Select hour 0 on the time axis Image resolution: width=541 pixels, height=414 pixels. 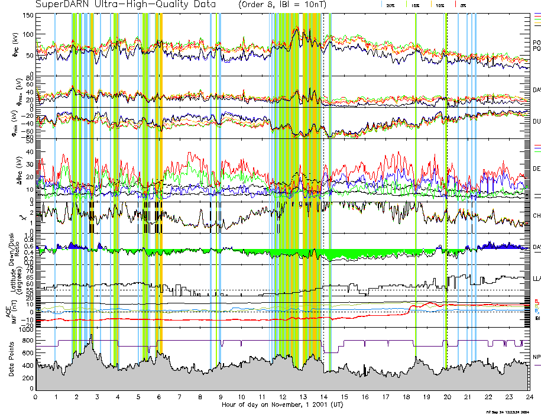coord(36,396)
